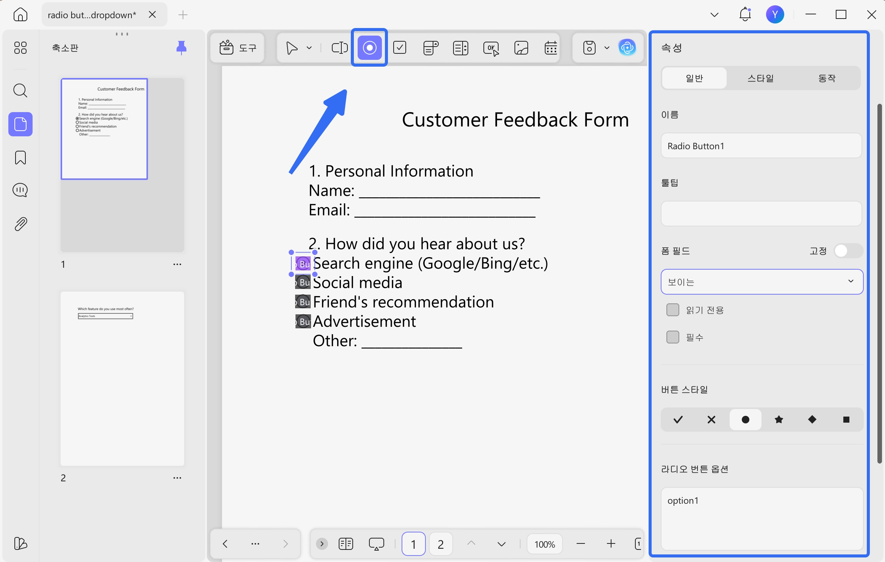Image resolution: width=885 pixels, height=562 pixels.
Task: Check the 읽기 전용 checkbox
Action: click(673, 310)
